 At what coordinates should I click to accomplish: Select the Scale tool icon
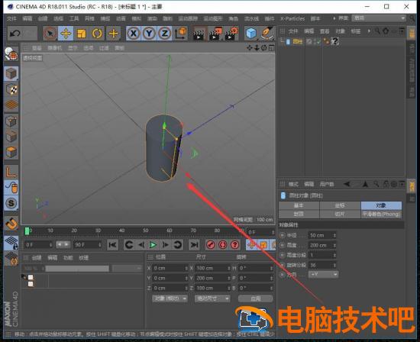click(x=82, y=34)
